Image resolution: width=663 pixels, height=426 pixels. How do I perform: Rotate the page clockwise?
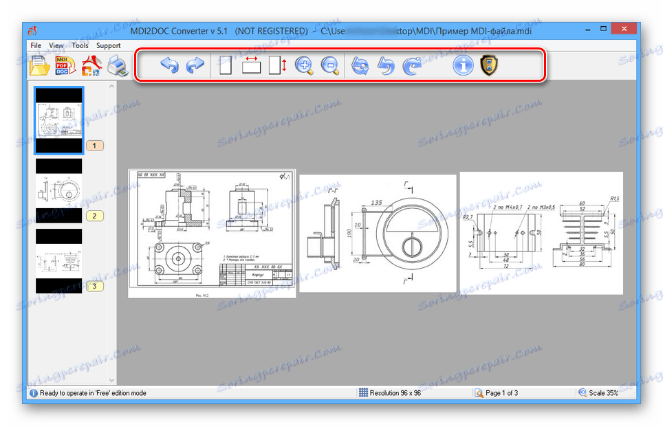(411, 65)
